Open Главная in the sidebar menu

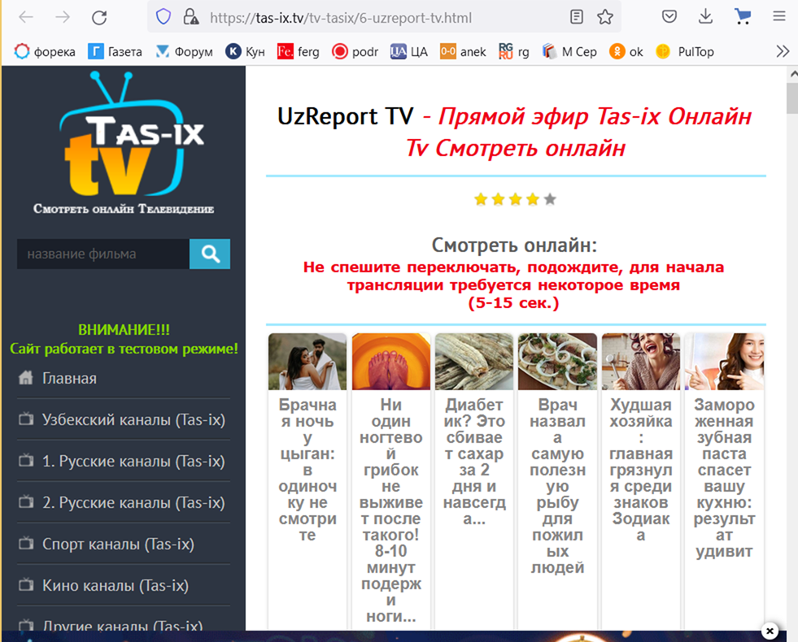pos(69,378)
